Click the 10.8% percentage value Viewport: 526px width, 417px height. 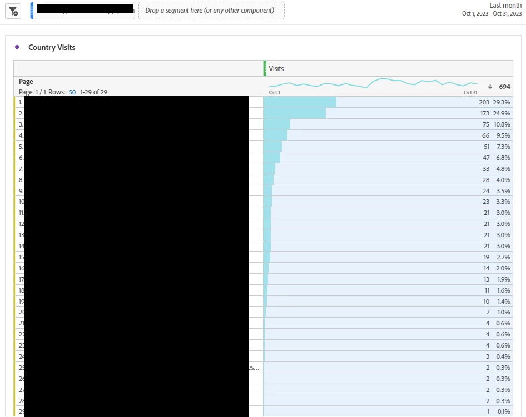[502, 124]
